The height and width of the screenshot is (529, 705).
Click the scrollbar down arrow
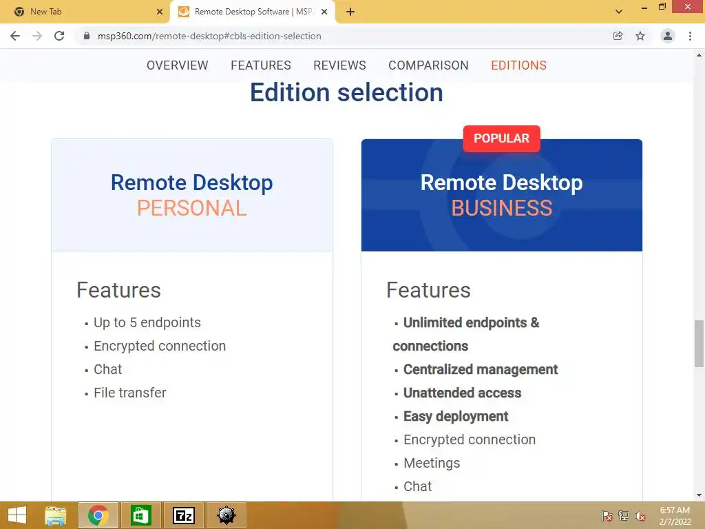coord(699,495)
